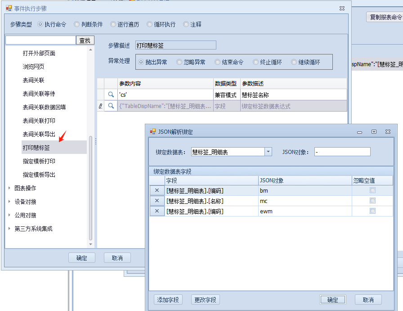Minimize the JSON解析绑定 dialog
This screenshot has height=311, width=403.
pos(359,132)
